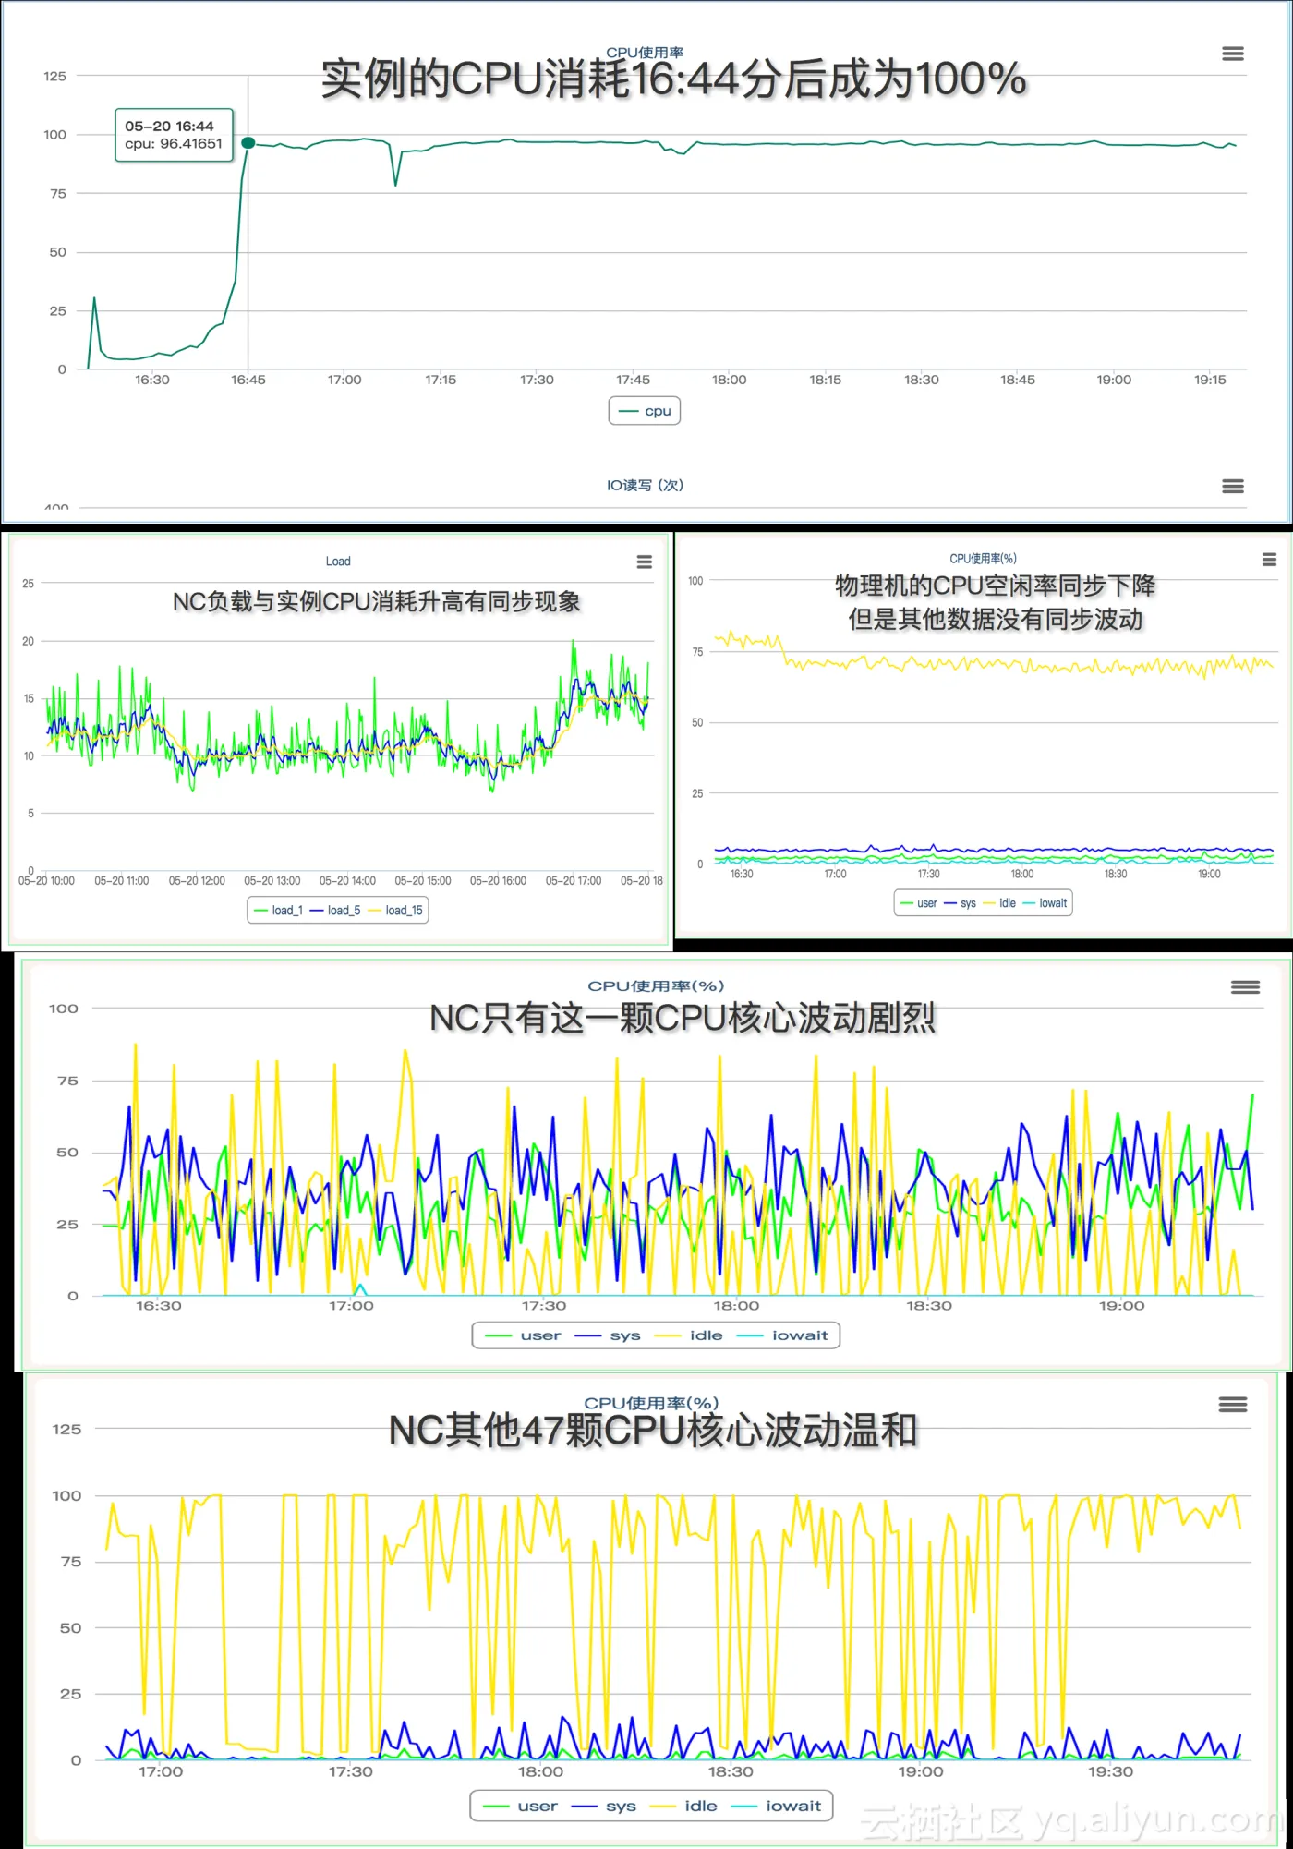Image resolution: width=1293 pixels, height=1849 pixels.
Task: Click the 19:15 x-axis label on the instance CPU chart
Action: (1210, 380)
